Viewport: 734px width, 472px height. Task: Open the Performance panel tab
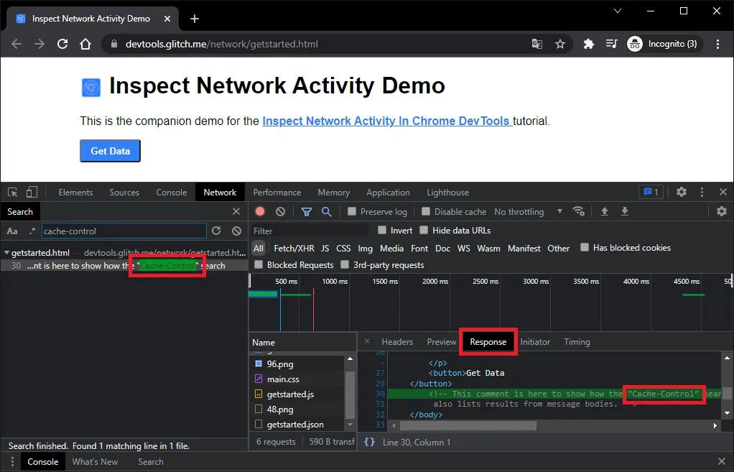pos(277,193)
